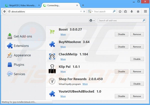Image resolution: width=150 pixels, height=105 pixels.
Task: Click the back navigation arrow
Action: 4,11
